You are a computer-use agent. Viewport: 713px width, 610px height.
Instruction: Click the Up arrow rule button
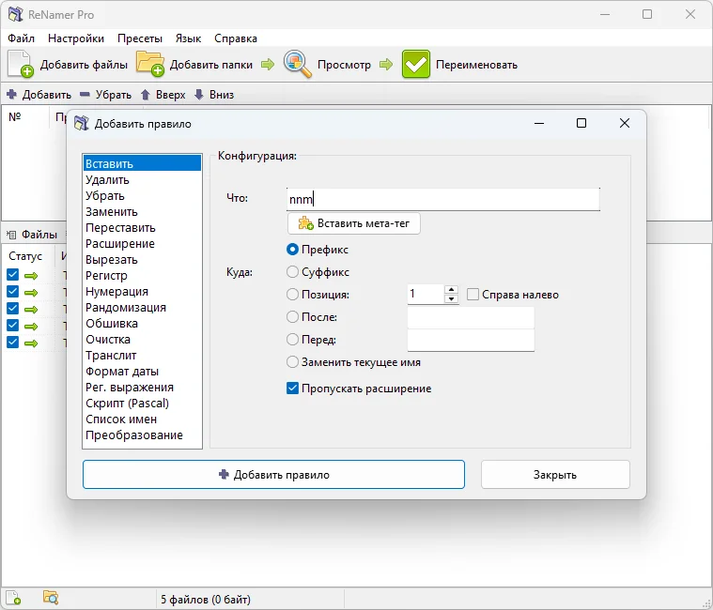coord(145,95)
